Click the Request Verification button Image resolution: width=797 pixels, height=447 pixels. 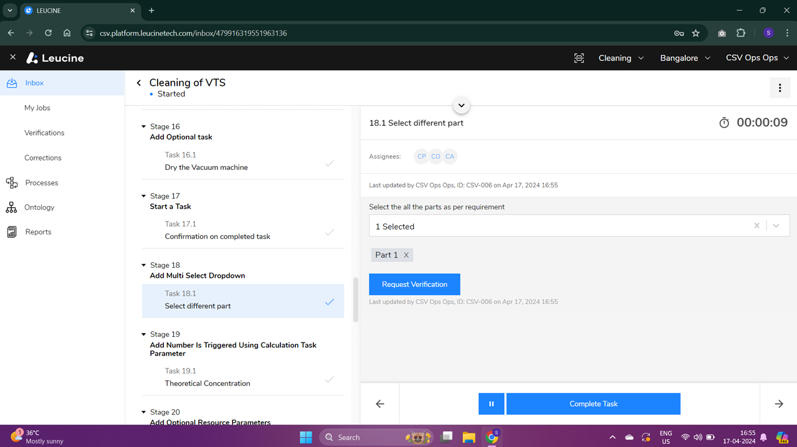point(414,284)
